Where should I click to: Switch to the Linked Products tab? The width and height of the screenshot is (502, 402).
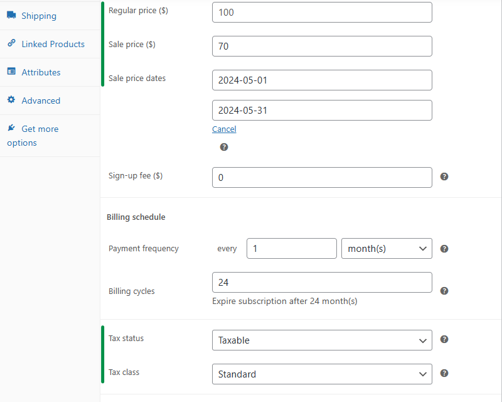[x=53, y=44]
